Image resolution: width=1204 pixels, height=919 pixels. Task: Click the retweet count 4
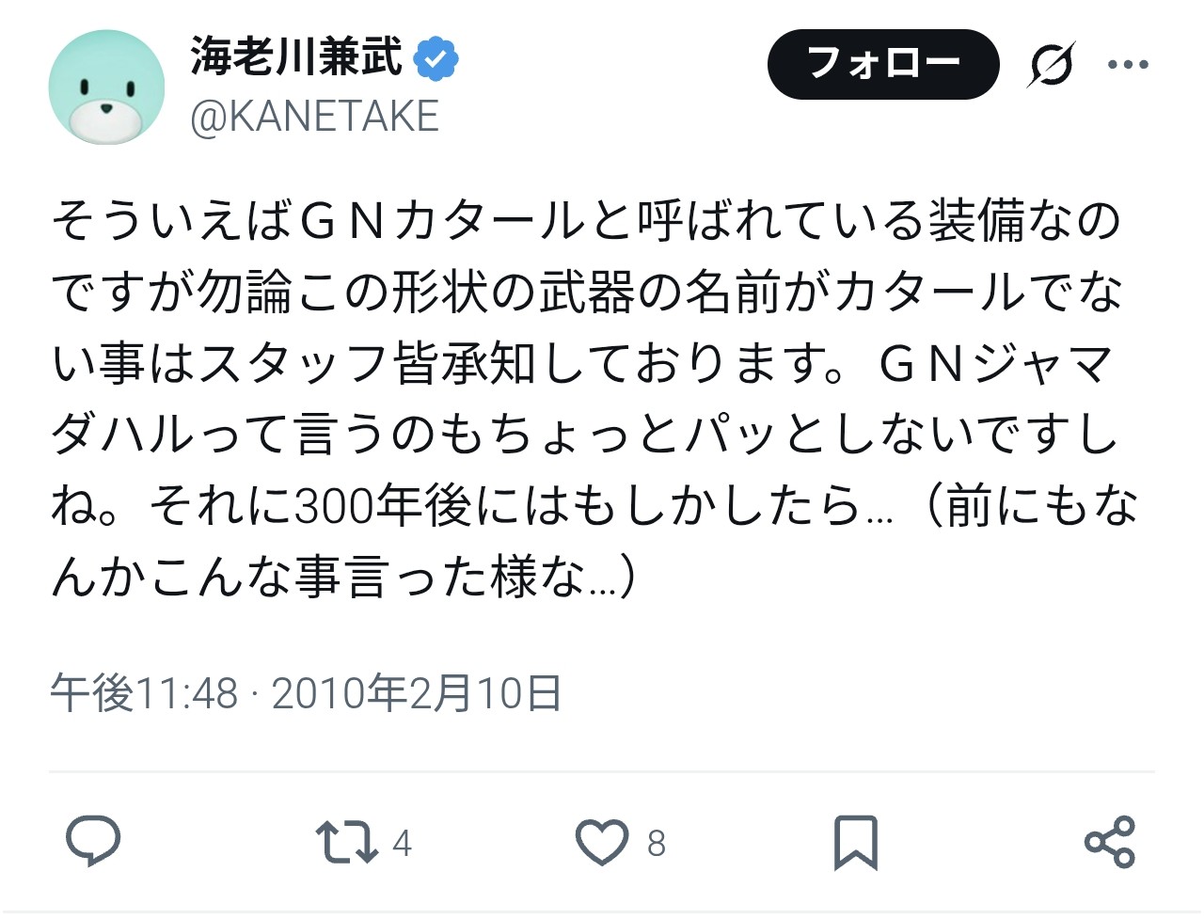click(x=402, y=843)
